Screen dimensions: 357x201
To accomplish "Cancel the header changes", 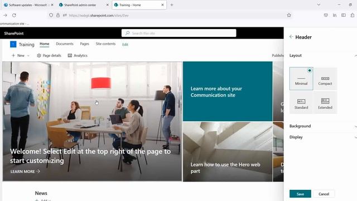I will pos(324,194).
